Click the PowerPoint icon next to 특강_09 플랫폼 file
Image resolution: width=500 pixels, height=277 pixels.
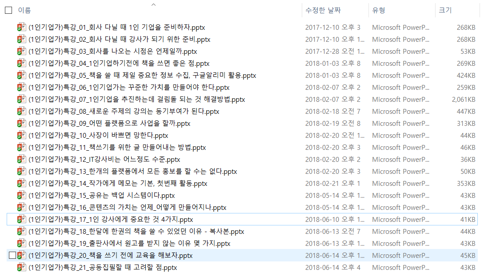pos(21,123)
